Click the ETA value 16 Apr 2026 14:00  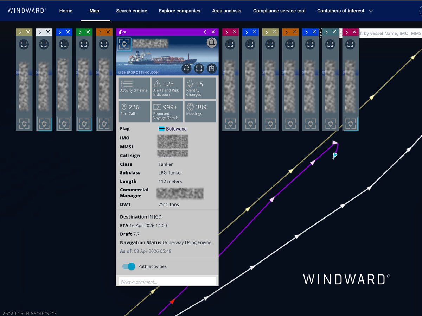point(148,225)
